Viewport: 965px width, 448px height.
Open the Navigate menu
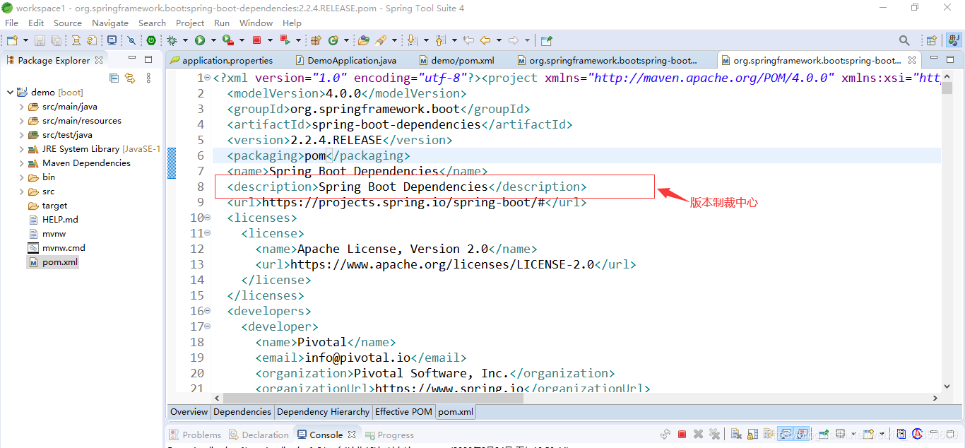110,23
